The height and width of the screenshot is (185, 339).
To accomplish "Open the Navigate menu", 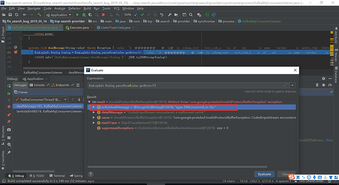I will (x=34, y=8).
